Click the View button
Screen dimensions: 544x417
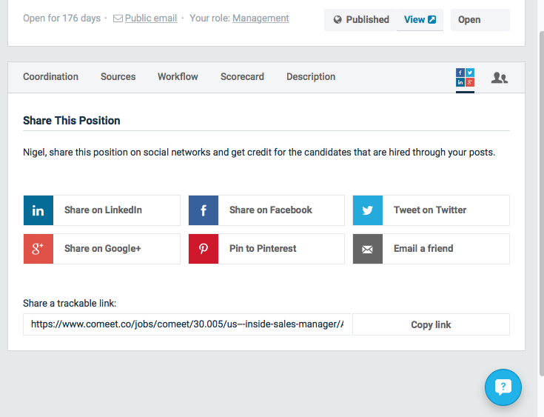420,20
